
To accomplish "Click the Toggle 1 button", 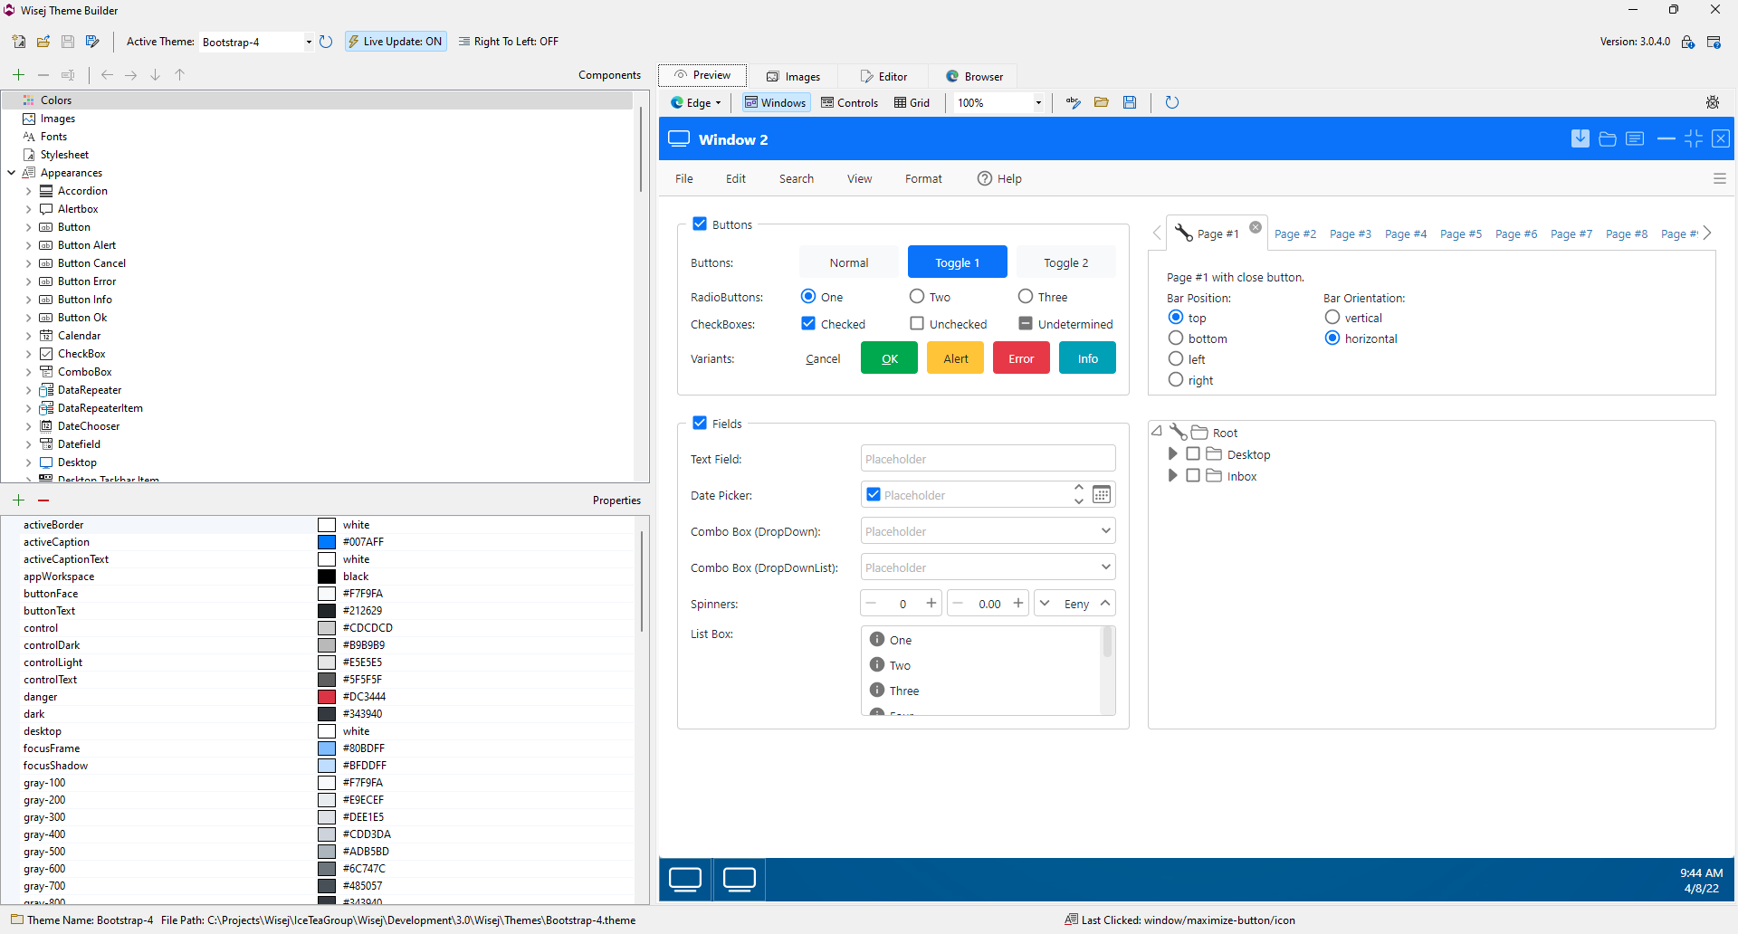I will 958,262.
